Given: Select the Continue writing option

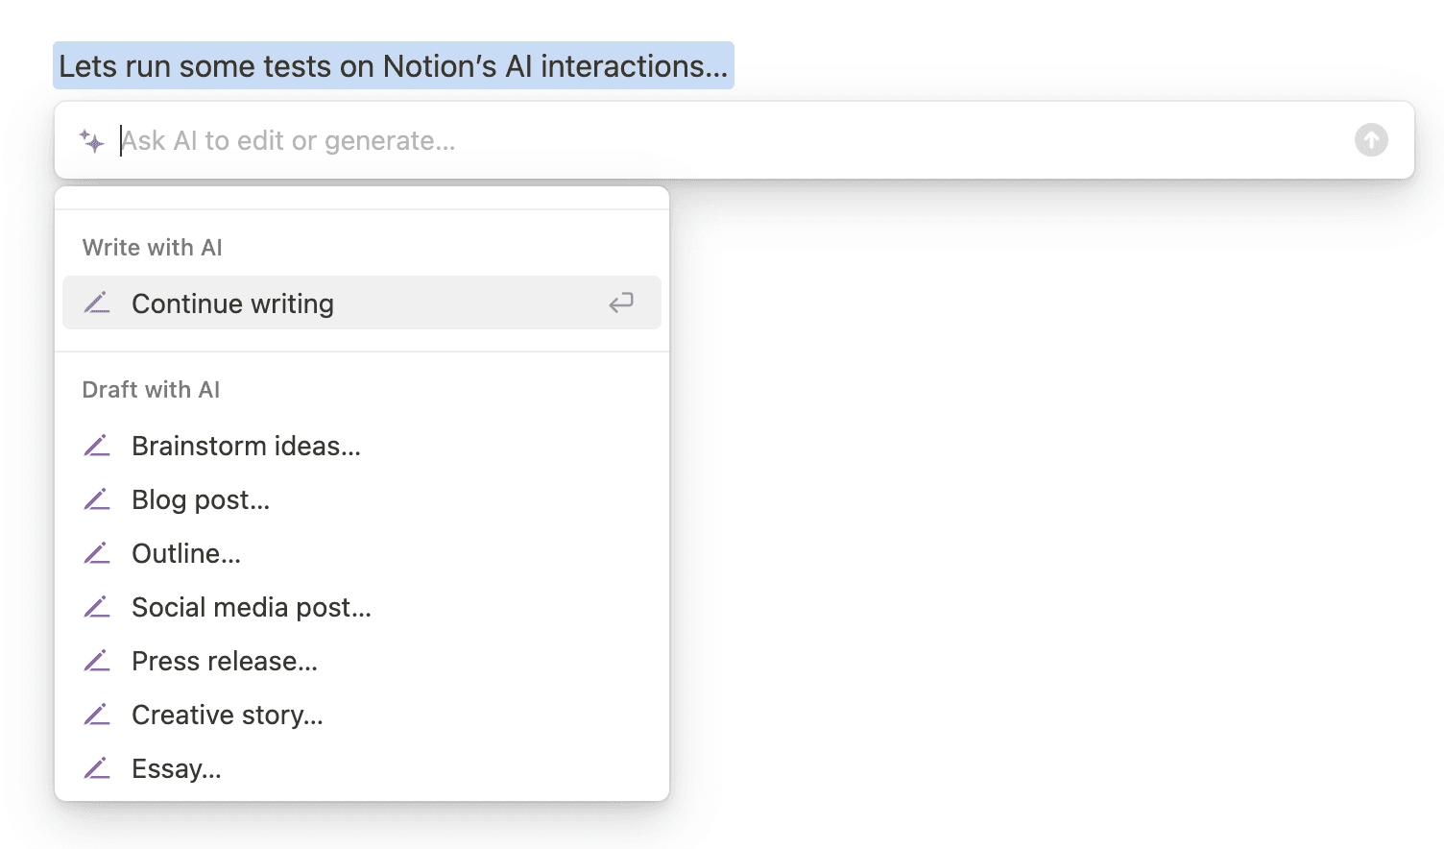Looking at the screenshot, I should (362, 303).
